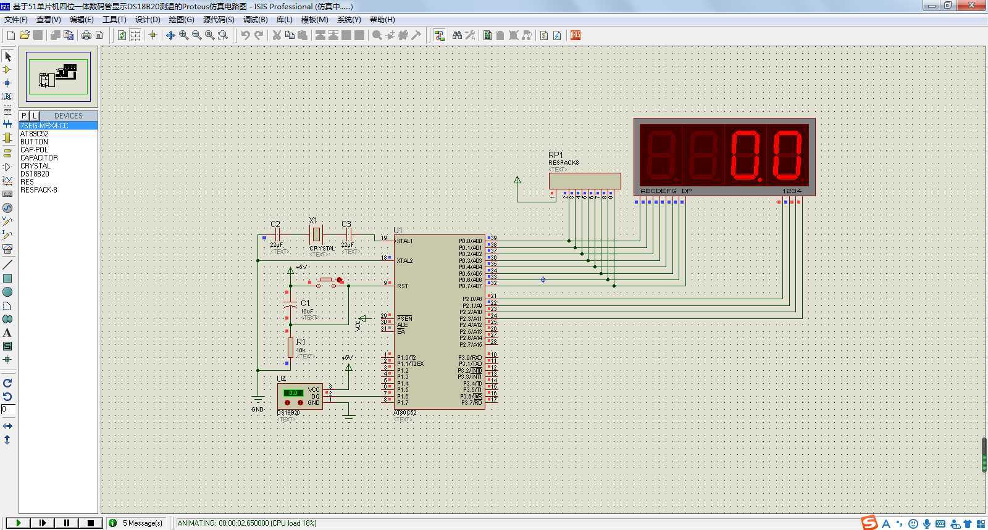Click the Pause simulation button
This screenshot has width=988, height=530.
[x=67, y=523]
